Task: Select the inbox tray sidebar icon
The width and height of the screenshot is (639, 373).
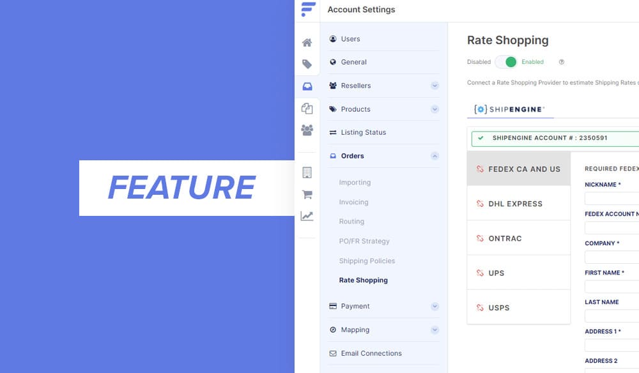Action: coord(307,87)
